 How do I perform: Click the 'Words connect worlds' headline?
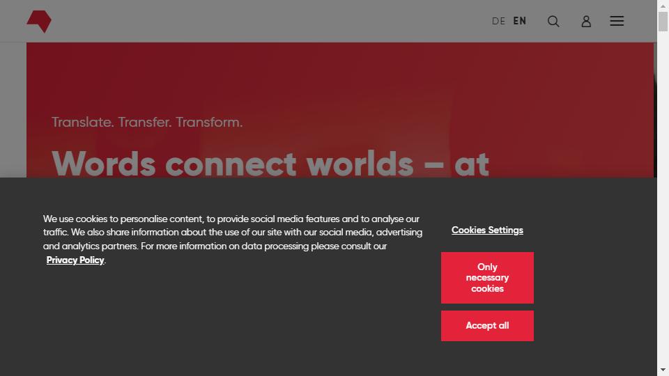tap(270, 164)
